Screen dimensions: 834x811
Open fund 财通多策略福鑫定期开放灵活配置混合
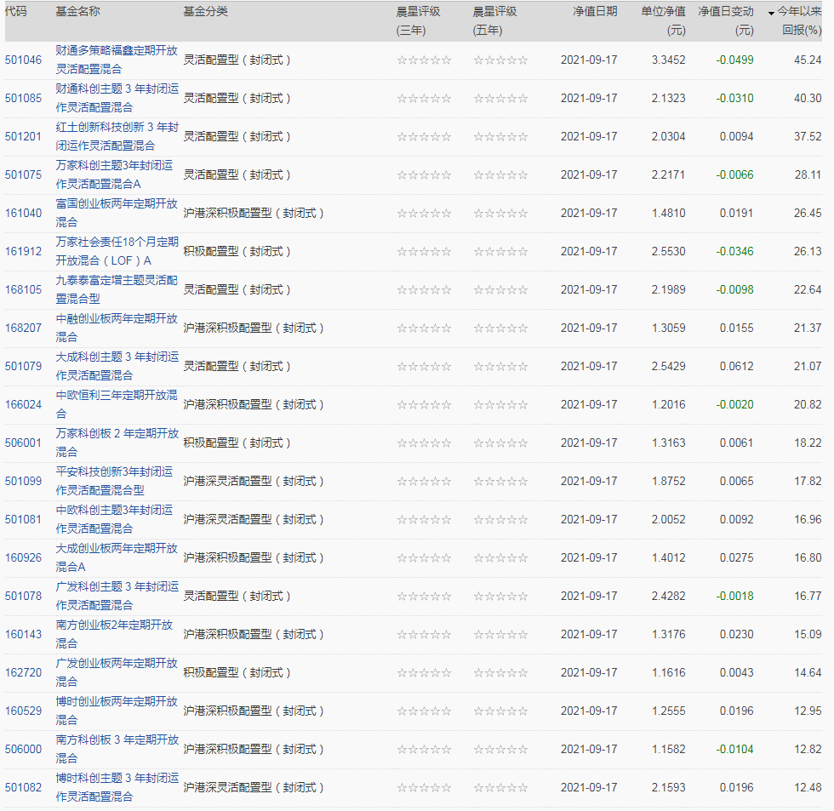(x=117, y=60)
